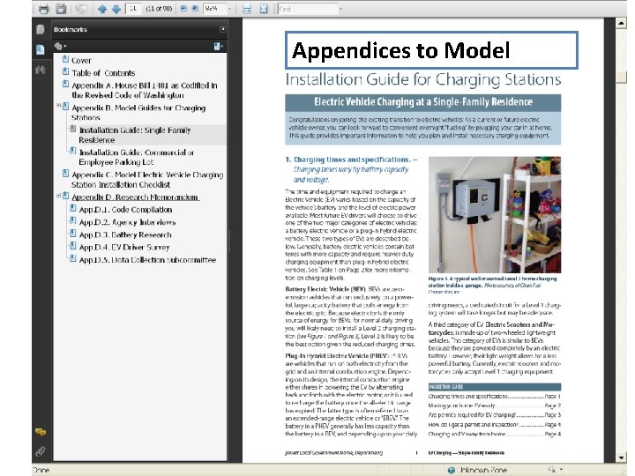Click bookmark icon beside Table of Contents

click(x=65, y=71)
